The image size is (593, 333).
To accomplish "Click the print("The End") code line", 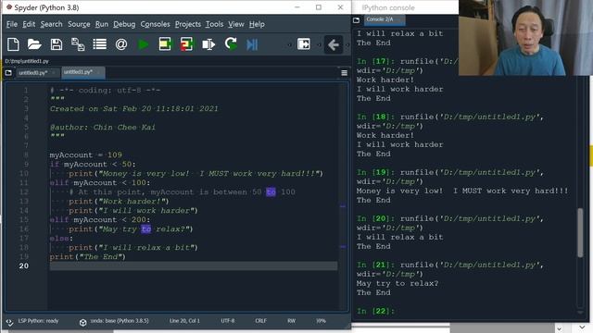I will click(x=87, y=257).
